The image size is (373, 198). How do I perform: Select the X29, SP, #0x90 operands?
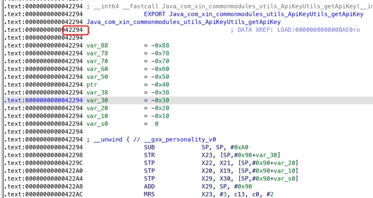point(227,186)
